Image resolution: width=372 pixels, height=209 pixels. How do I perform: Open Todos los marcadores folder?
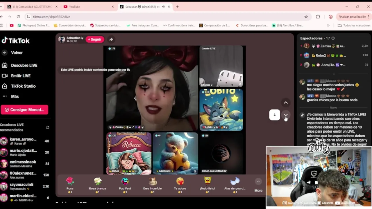354,26
